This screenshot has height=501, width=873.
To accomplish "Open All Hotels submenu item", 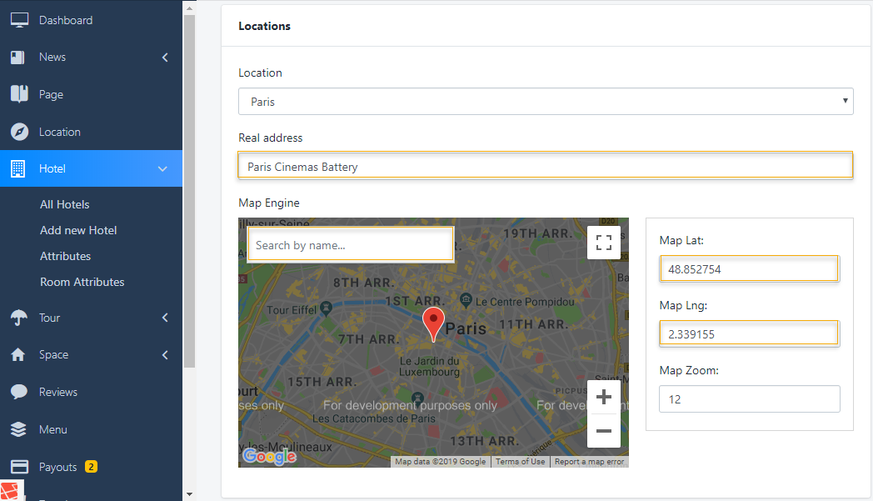I will (64, 204).
